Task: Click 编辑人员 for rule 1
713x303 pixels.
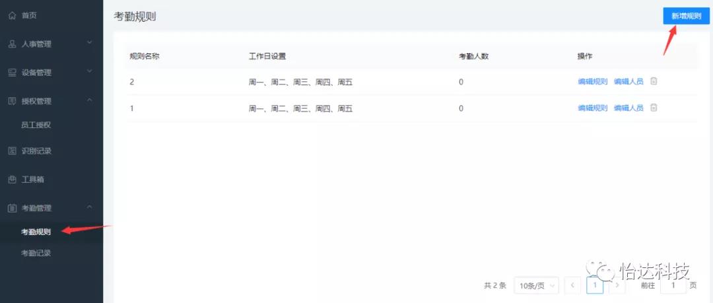Action: tap(629, 108)
